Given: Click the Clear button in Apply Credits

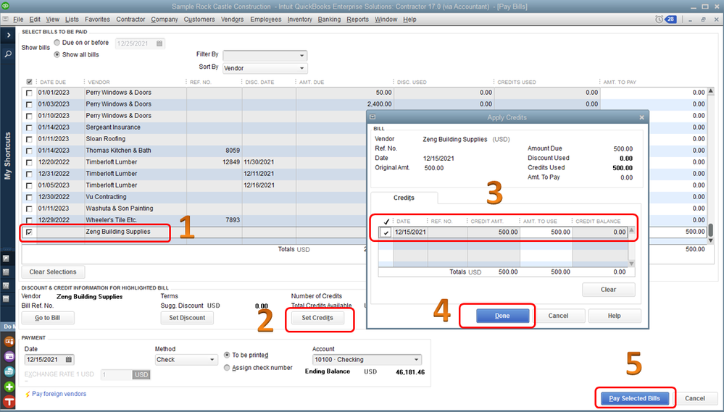Looking at the screenshot, I should [609, 290].
